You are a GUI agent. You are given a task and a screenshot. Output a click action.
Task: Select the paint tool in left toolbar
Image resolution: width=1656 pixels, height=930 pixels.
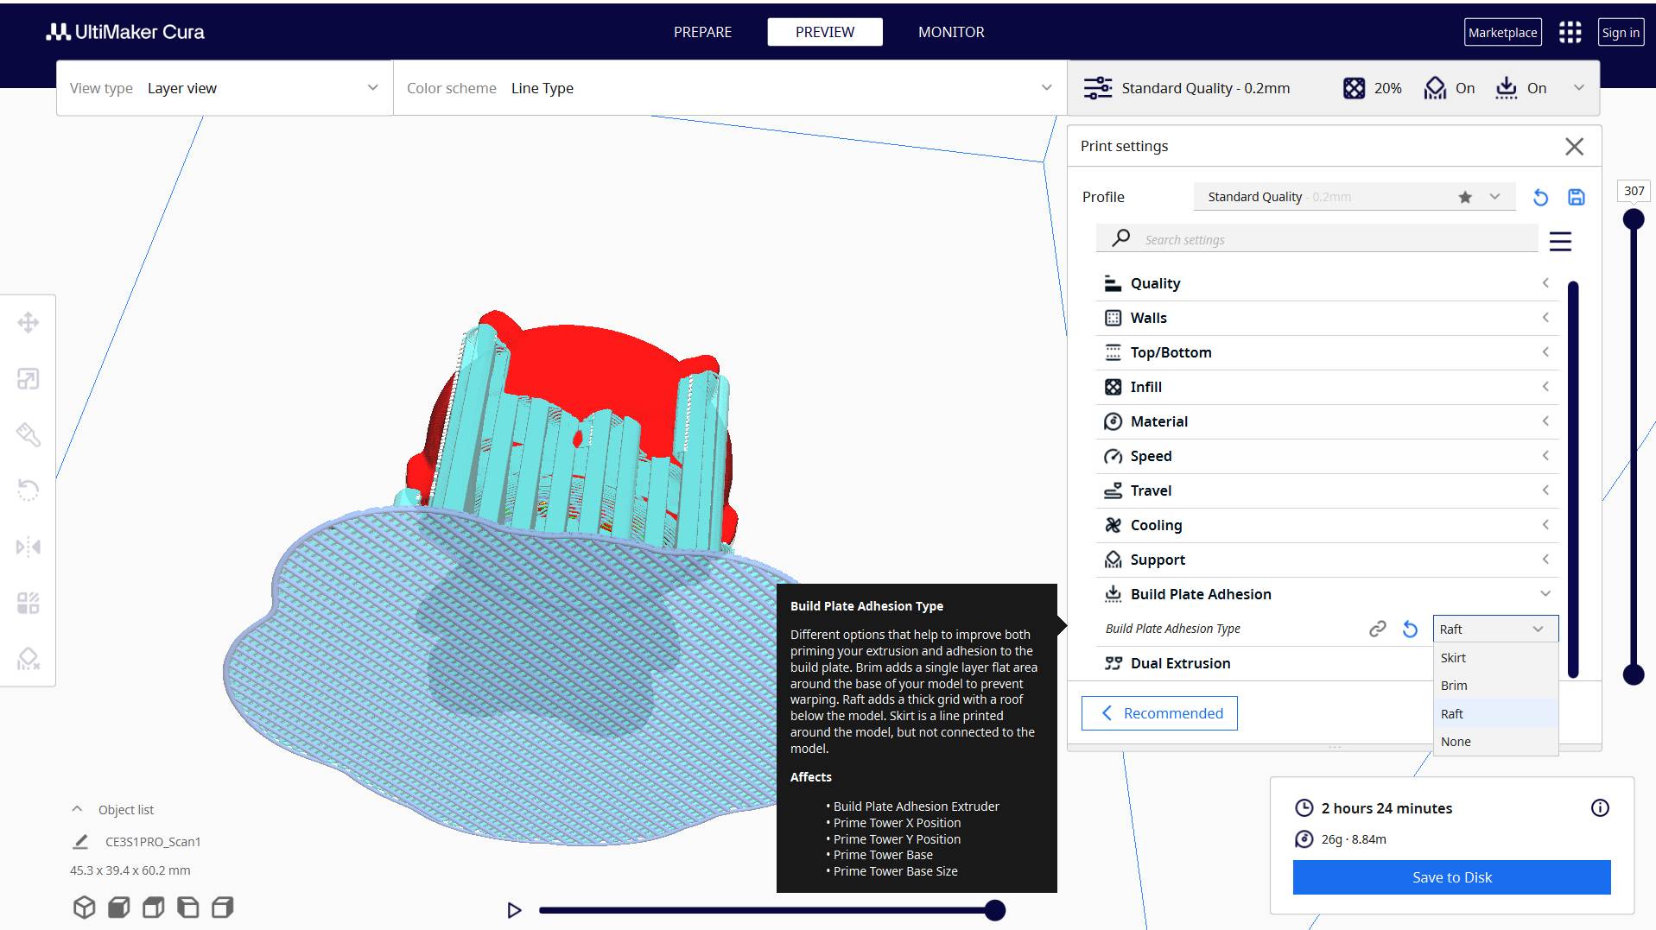(29, 434)
